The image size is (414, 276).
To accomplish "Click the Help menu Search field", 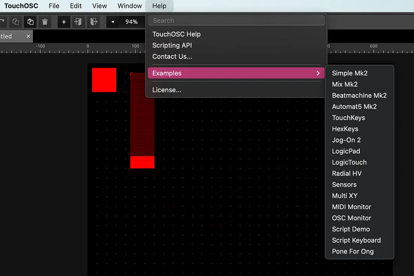I will pyautogui.click(x=236, y=20).
